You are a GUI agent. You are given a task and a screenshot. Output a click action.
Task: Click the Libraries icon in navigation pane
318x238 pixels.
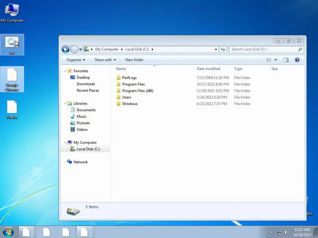(x=70, y=104)
